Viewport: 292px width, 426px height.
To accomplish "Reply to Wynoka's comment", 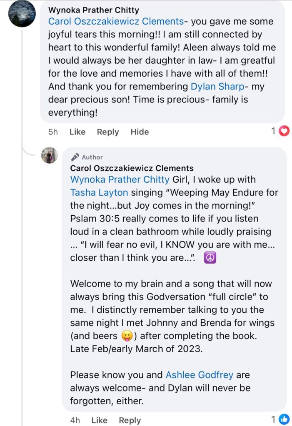I will pyautogui.click(x=108, y=132).
